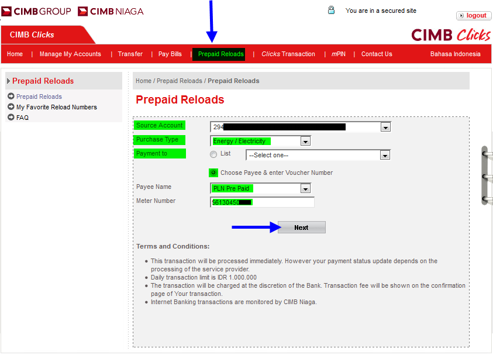Open the Purchase Type dropdown
Image resolution: width=493 pixels, height=355 pixels.
tap(305, 142)
